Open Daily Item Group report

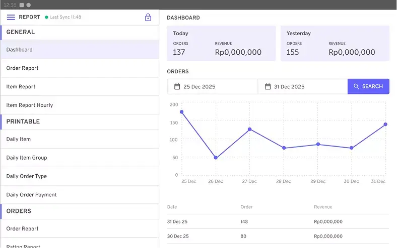pos(80,158)
